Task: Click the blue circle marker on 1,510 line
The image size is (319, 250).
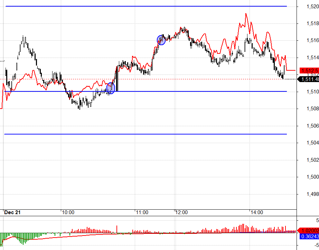Action: pyautogui.click(x=111, y=88)
